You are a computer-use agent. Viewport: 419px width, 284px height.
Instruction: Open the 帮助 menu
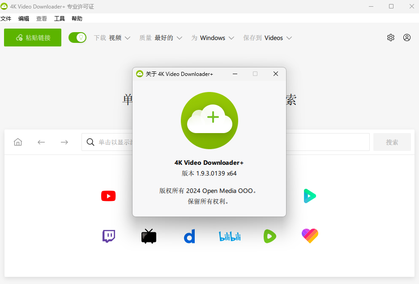(77, 18)
